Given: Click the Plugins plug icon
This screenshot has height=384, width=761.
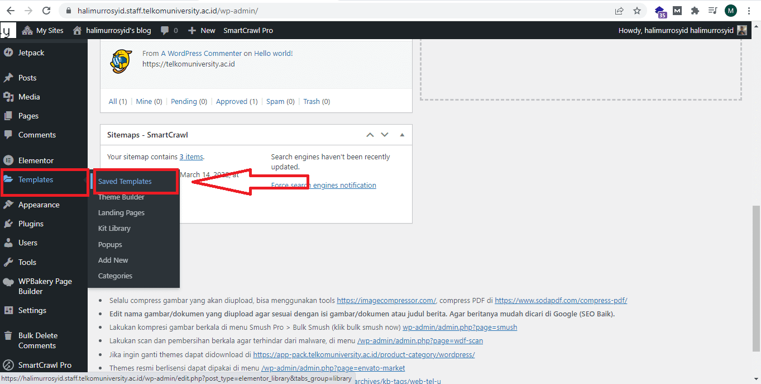Looking at the screenshot, I should click(8, 224).
